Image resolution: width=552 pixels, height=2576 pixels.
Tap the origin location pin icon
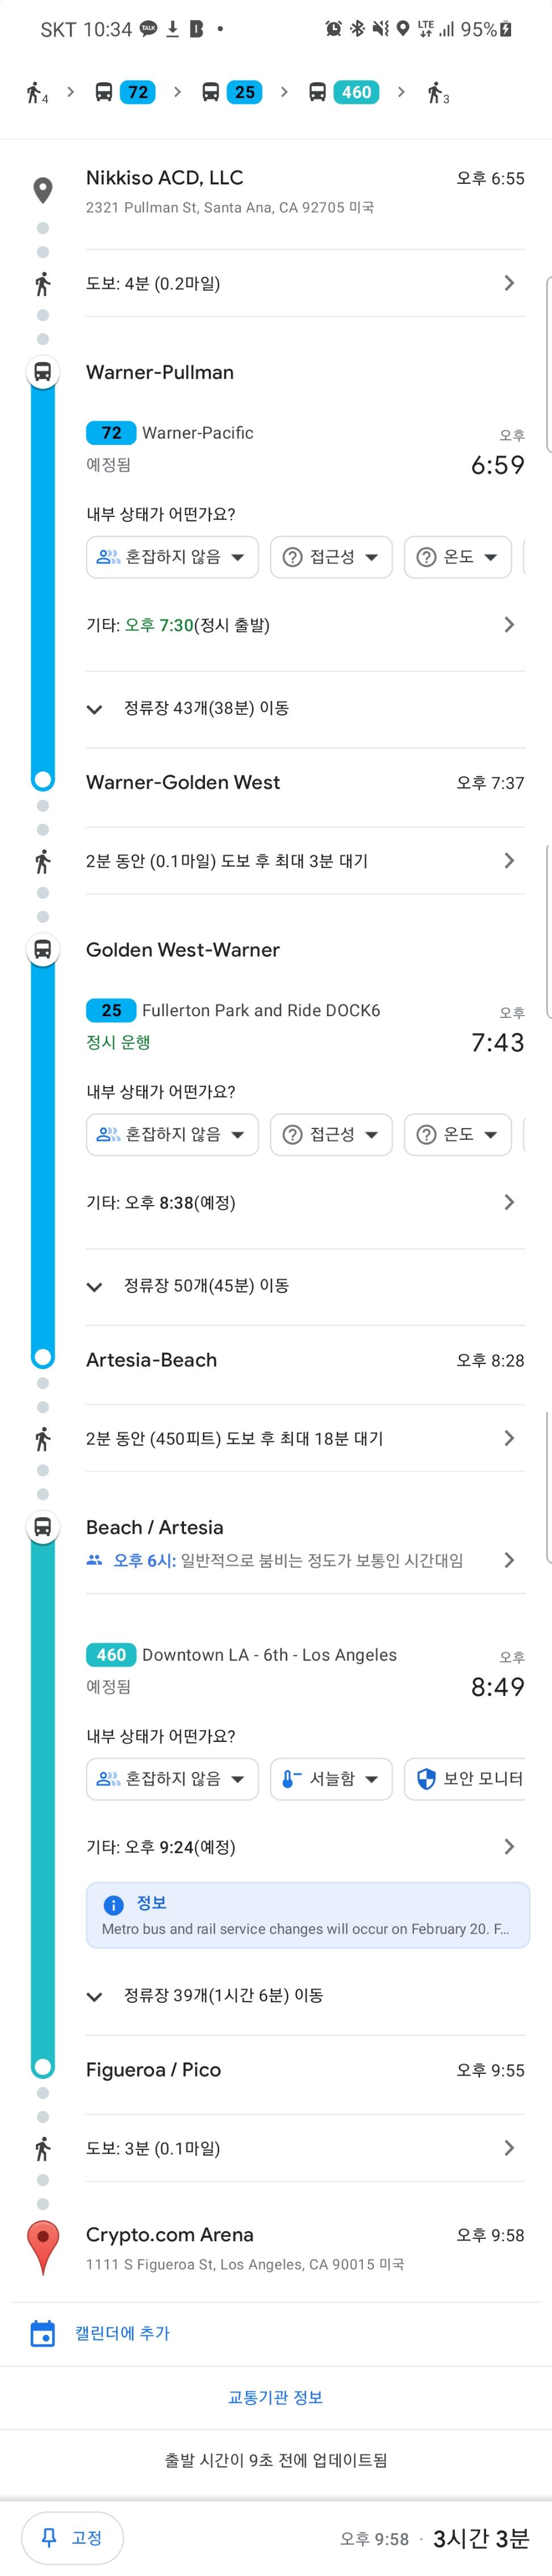click(x=42, y=190)
